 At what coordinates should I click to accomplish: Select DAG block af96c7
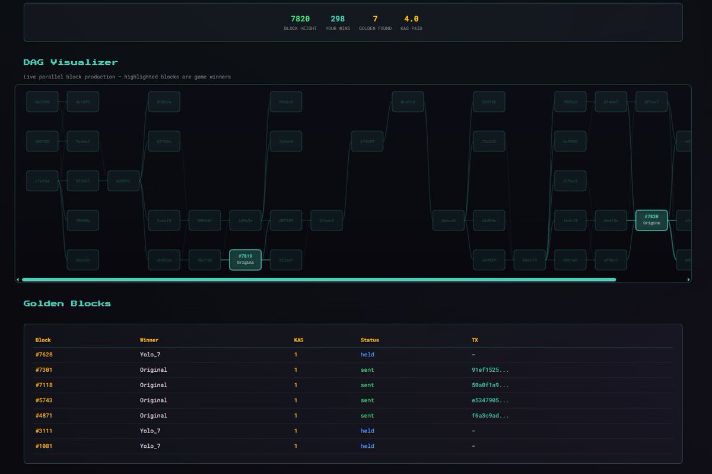(611, 260)
